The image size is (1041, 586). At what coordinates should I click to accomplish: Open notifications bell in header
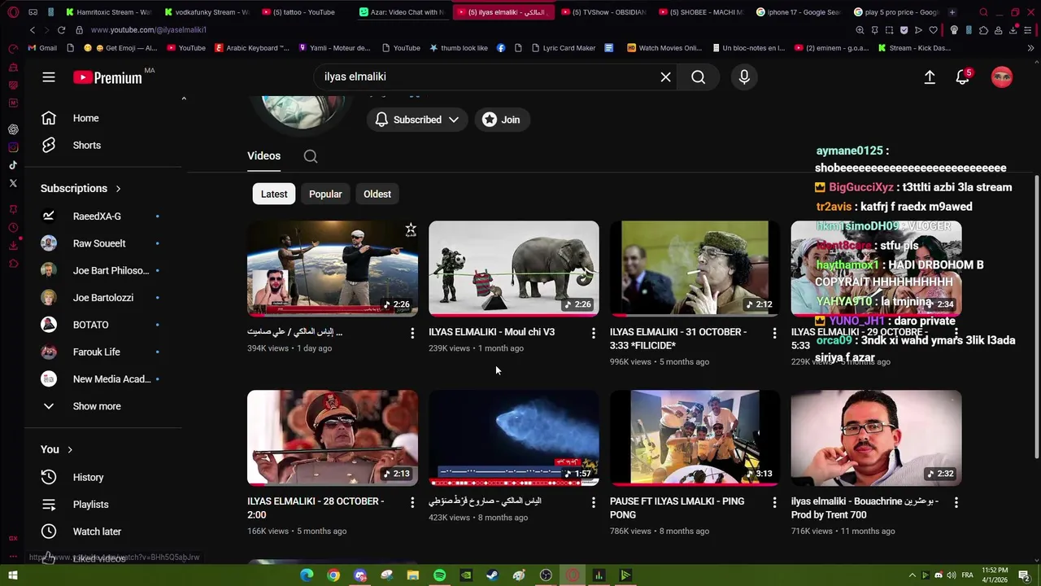coord(963,77)
